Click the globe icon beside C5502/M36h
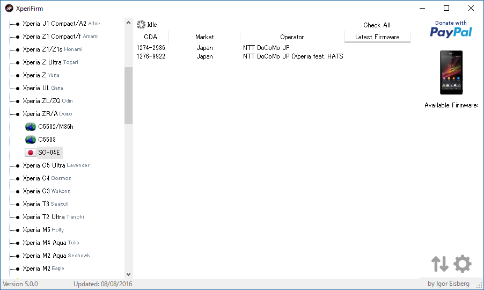 point(30,127)
